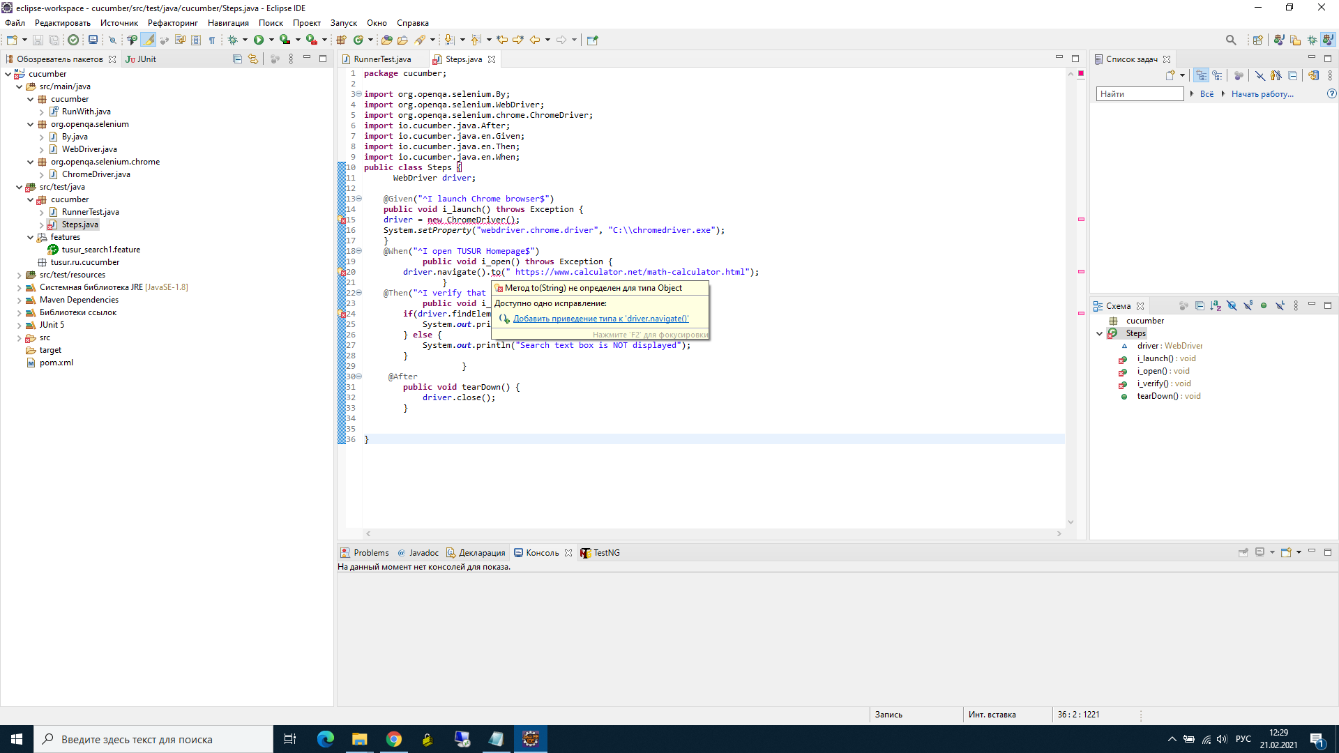Toggle Hide Static Members in Outline view

[1248, 306]
